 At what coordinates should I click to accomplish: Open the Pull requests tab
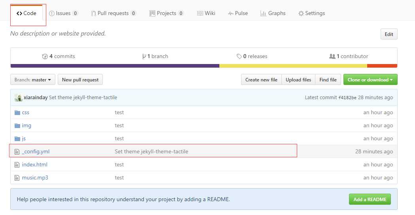(x=113, y=13)
